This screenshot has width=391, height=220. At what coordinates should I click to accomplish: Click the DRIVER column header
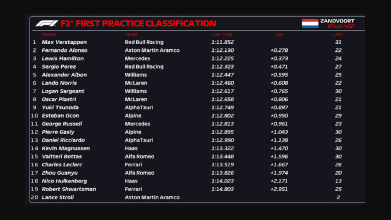49,35
